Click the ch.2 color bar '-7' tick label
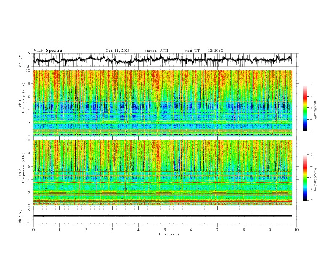The height and width of the screenshot is (258, 334). [311, 201]
